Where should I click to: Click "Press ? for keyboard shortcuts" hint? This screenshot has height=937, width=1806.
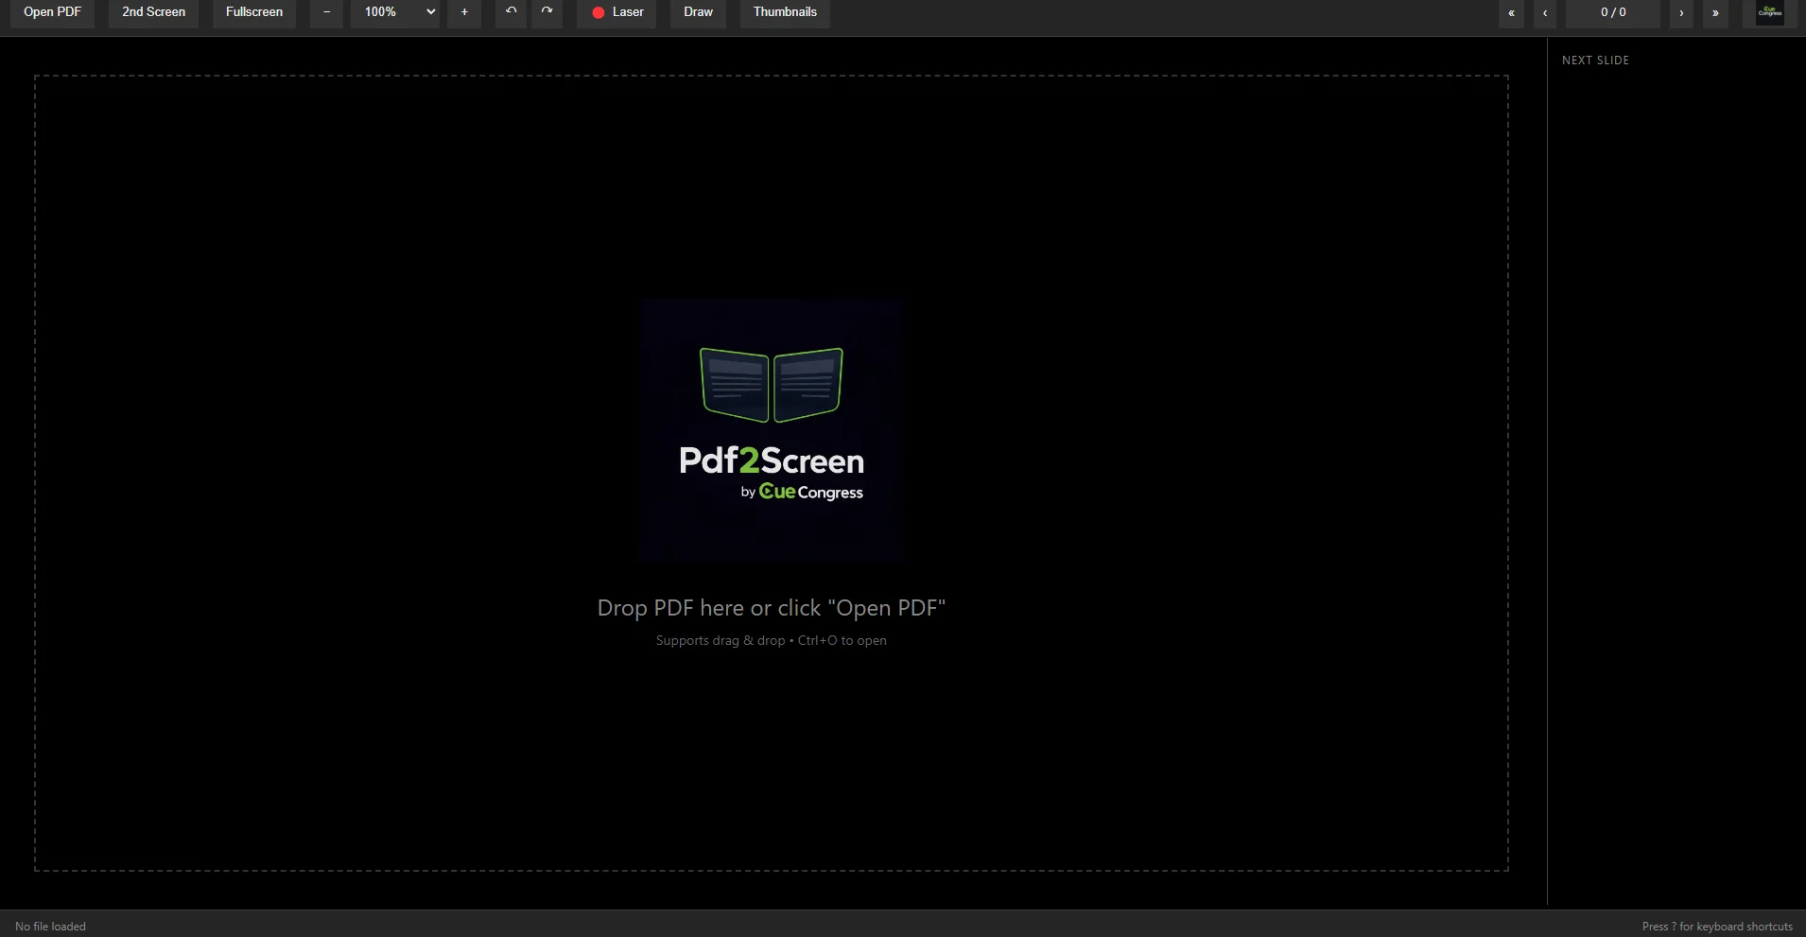pyautogui.click(x=1717, y=927)
